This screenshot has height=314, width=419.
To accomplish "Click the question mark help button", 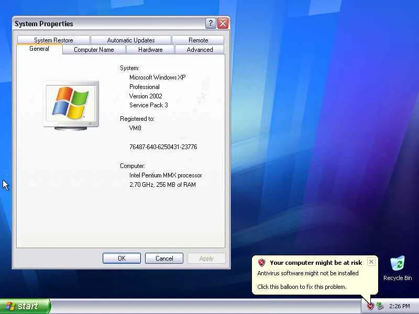I will coord(211,24).
